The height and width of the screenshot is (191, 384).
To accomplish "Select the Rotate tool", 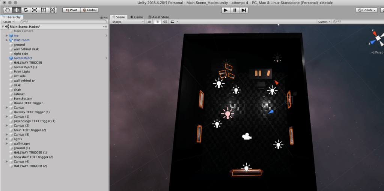I will 26,10.
